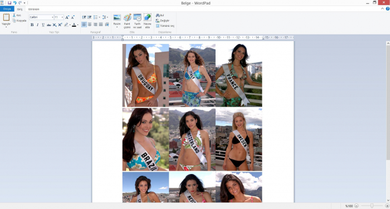
Task: Toggle Bold formatting button
Action: (32, 25)
